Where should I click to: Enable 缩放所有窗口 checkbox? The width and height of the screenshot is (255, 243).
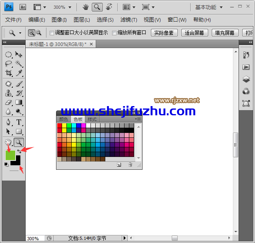114,33
